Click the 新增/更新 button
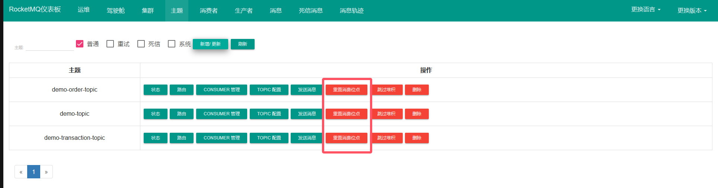 click(210, 44)
